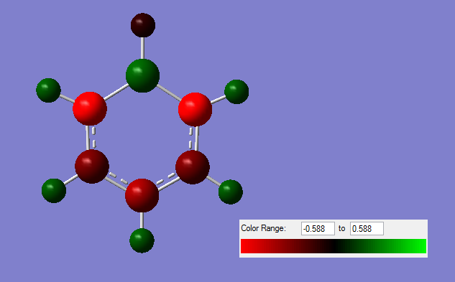Pick the small green atom at lower right
Image resolution: width=455 pixels, height=282 pixels.
point(231,192)
